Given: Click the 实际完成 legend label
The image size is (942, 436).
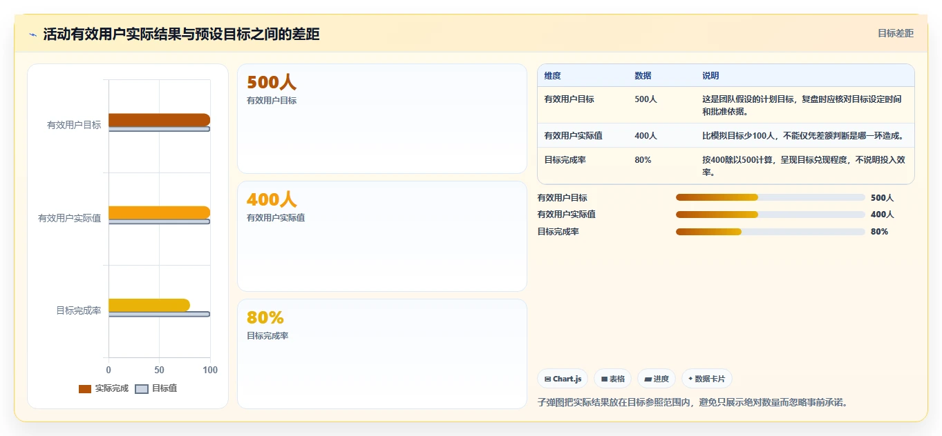Looking at the screenshot, I should 112,388.
